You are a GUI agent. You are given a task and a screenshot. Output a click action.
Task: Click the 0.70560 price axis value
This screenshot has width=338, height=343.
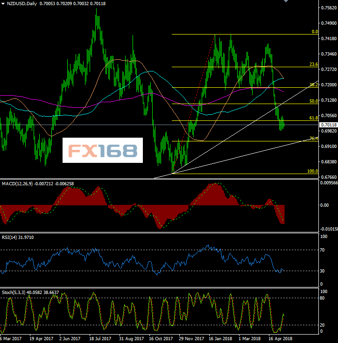point(329,116)
